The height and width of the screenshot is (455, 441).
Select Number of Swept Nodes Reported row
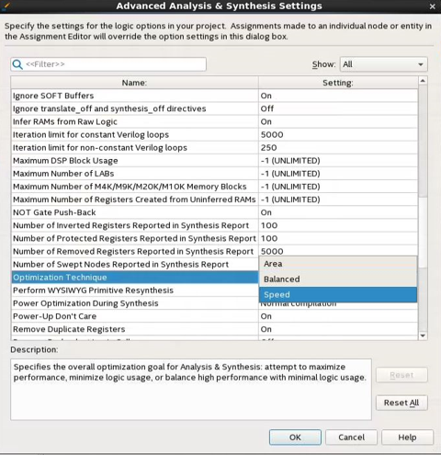point(135,265)
